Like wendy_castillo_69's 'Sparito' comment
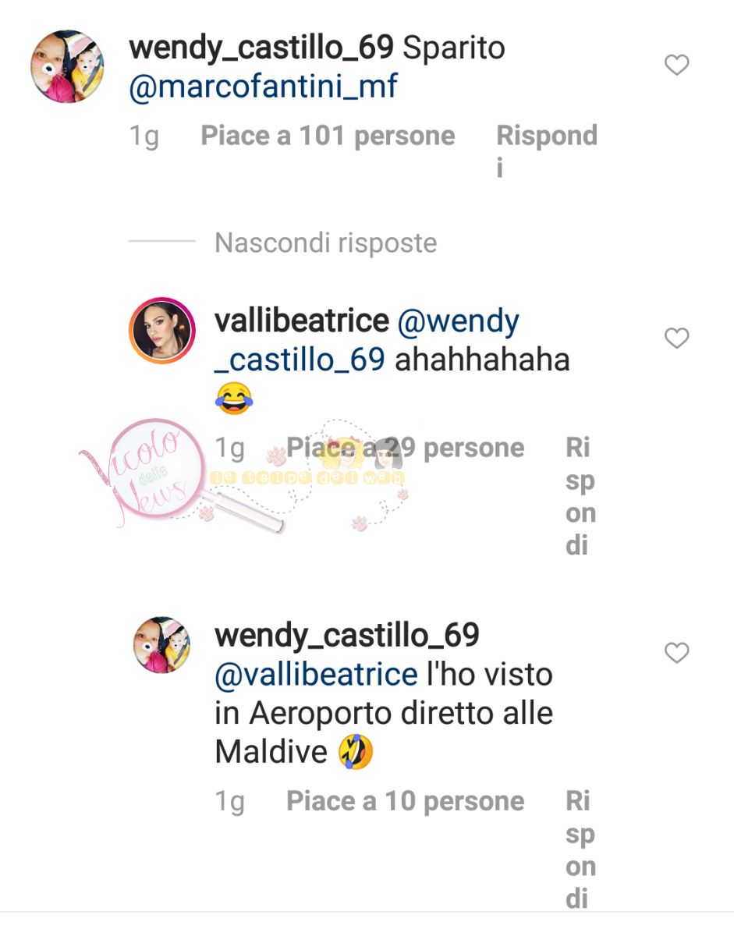Viewport: 734px width, 936px height. pos(676,66)
